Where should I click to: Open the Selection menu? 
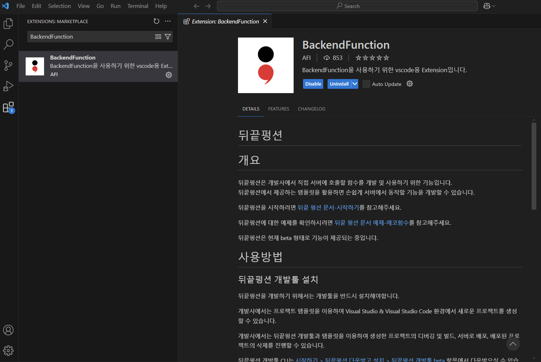[x=60, y=6]
